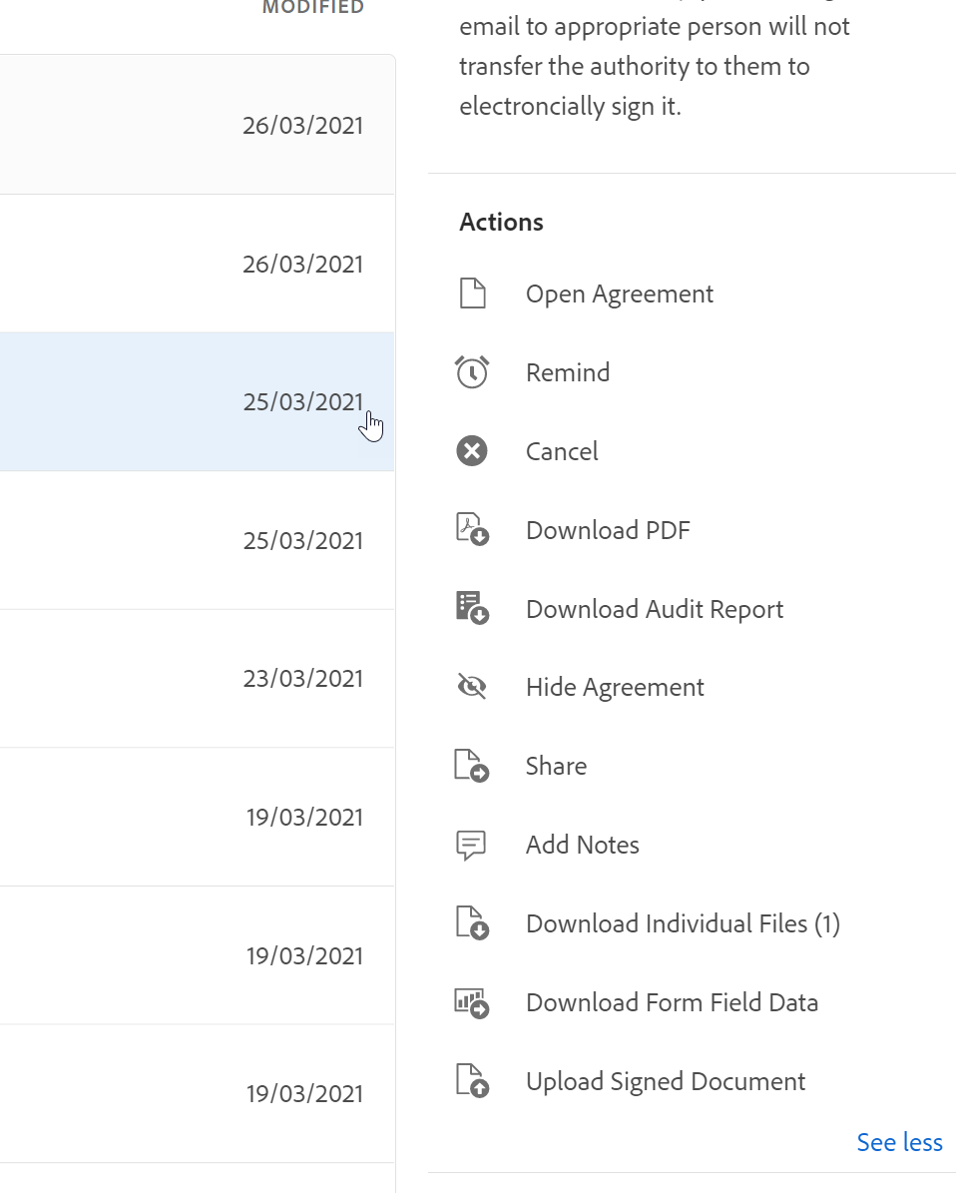Click the Download PDF icon
The height and width of the screenshot is (1193, 956).
(472, 529)
